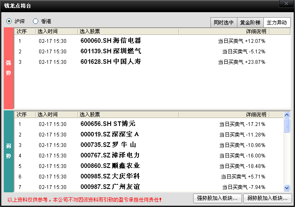295x207 pixels.
Task: Click the 当日买卖气 -5.12% value
Action: point(244,51)
